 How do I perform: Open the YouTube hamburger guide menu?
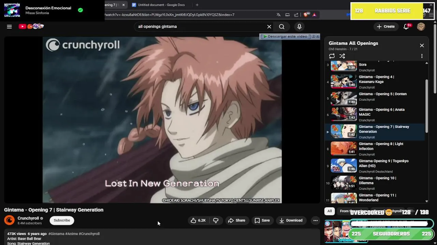pos(9,27)
